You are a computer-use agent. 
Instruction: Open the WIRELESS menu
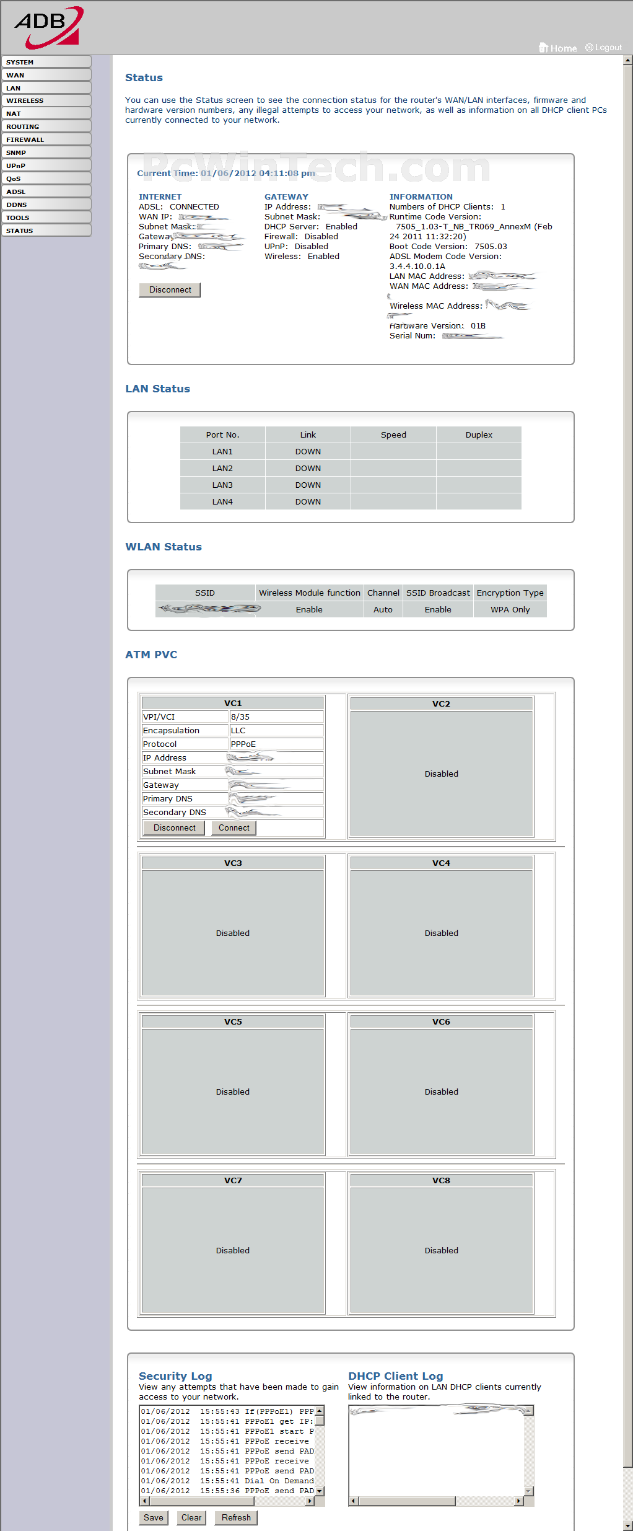click(x=46, y=100)
